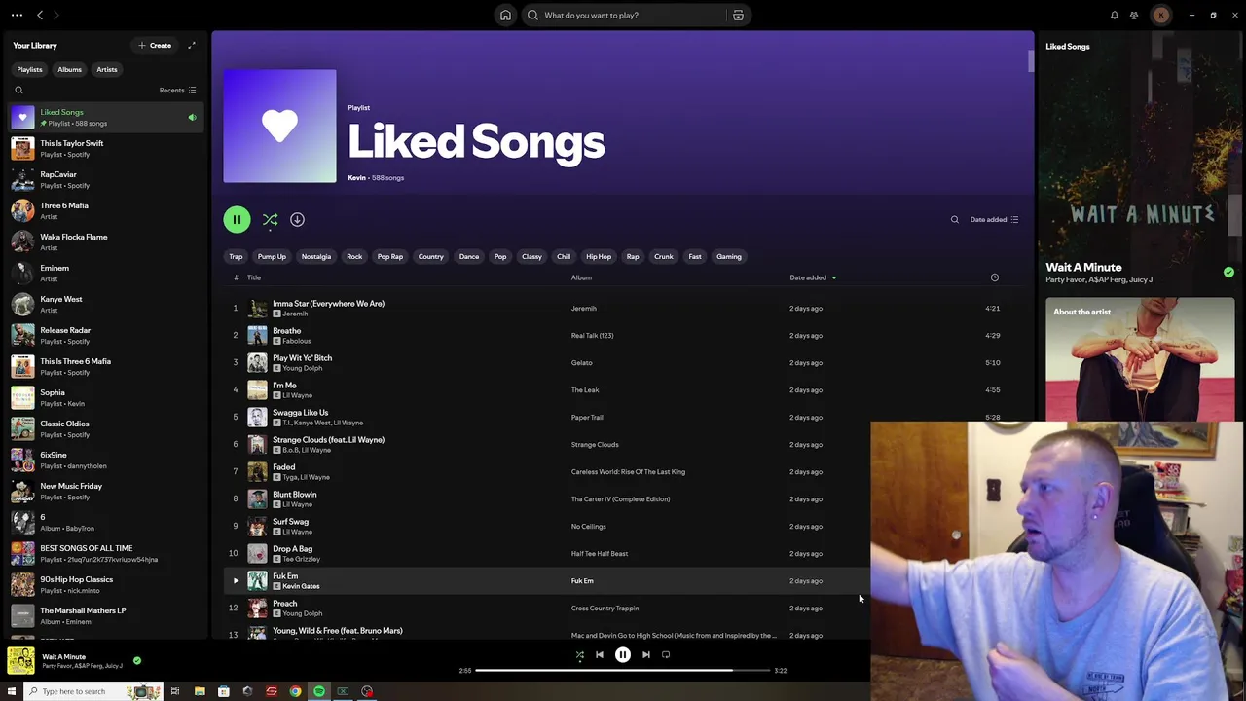Skip to the previous track
This screenshot has height=701, width=1246.
click(x=600, y=654)
